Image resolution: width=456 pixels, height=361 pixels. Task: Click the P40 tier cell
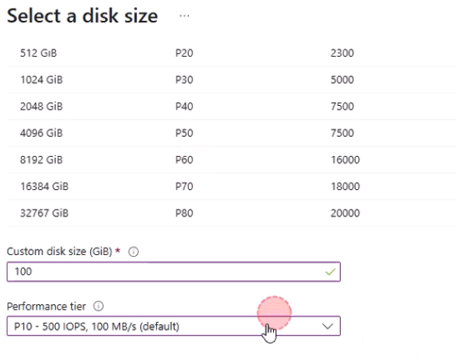point(184,106)
